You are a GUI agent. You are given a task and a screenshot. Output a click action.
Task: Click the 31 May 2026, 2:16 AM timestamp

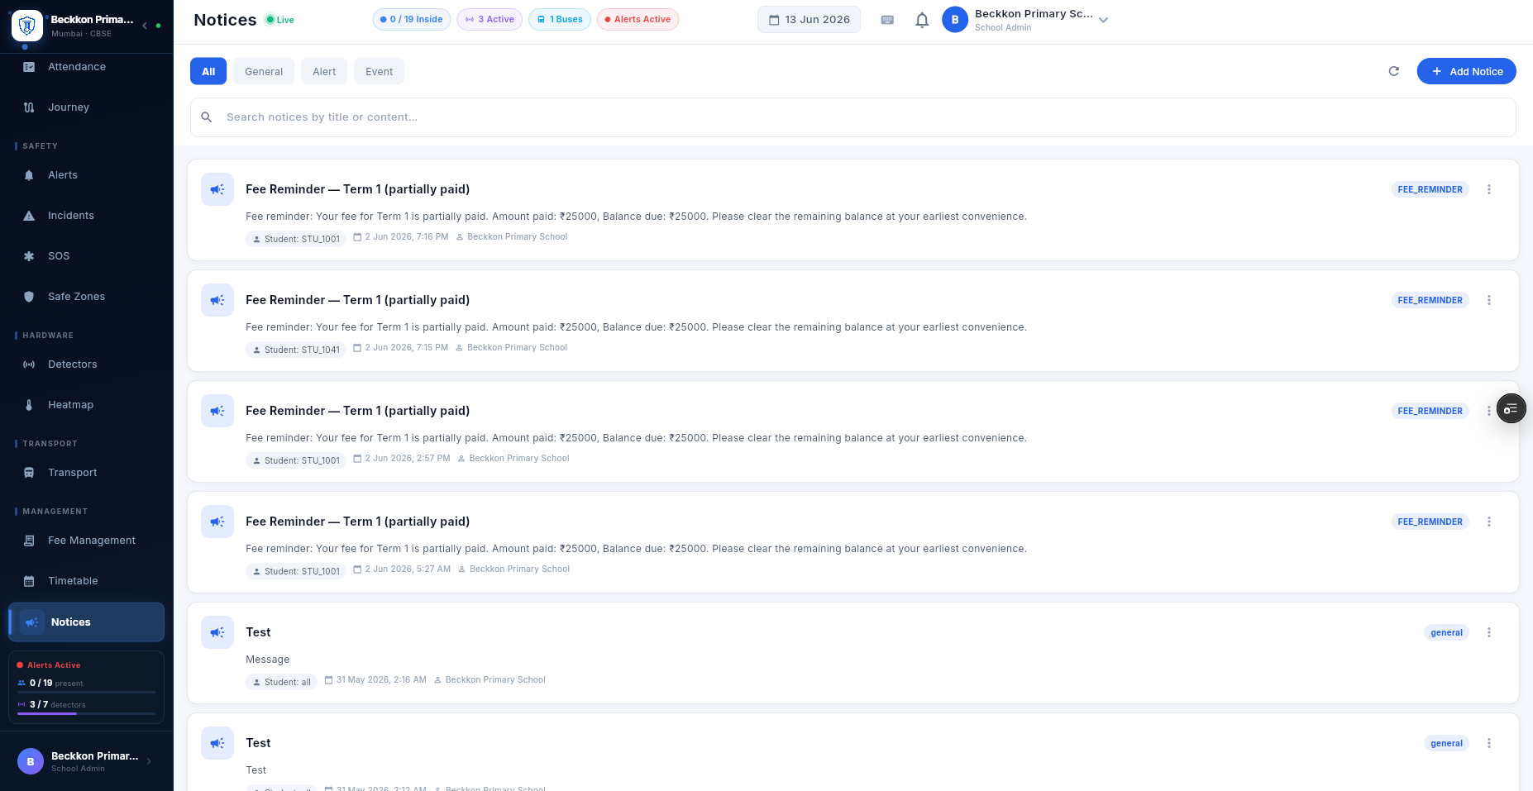[375, 680]
